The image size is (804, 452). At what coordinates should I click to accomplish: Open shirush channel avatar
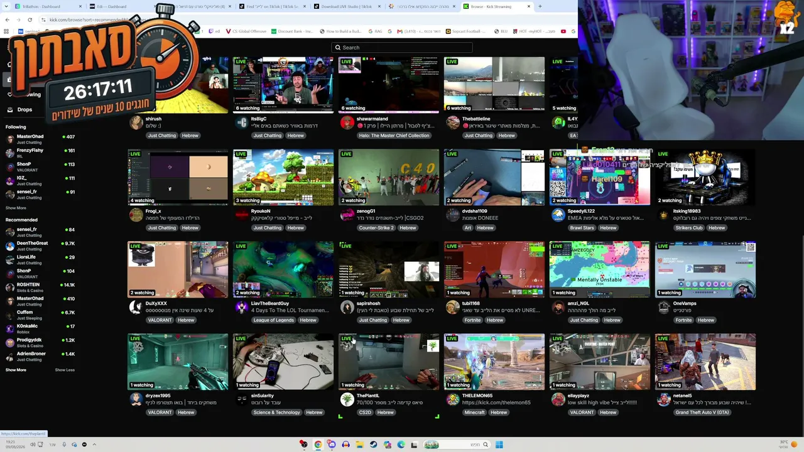136,122
